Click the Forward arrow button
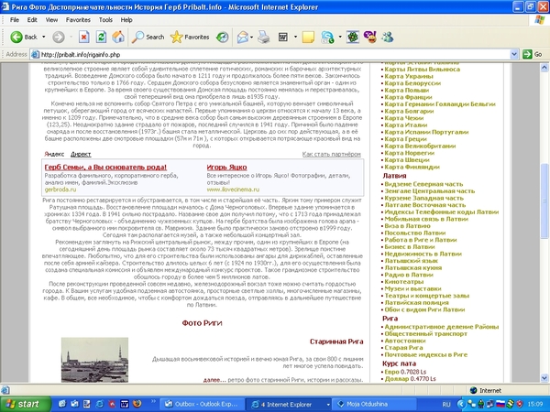Screen dimensions: 550x412 point(59,37)
